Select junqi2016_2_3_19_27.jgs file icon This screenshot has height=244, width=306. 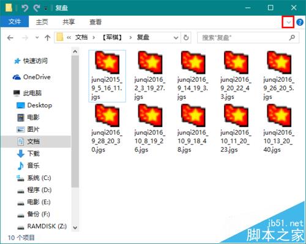(x=150, y=62)
